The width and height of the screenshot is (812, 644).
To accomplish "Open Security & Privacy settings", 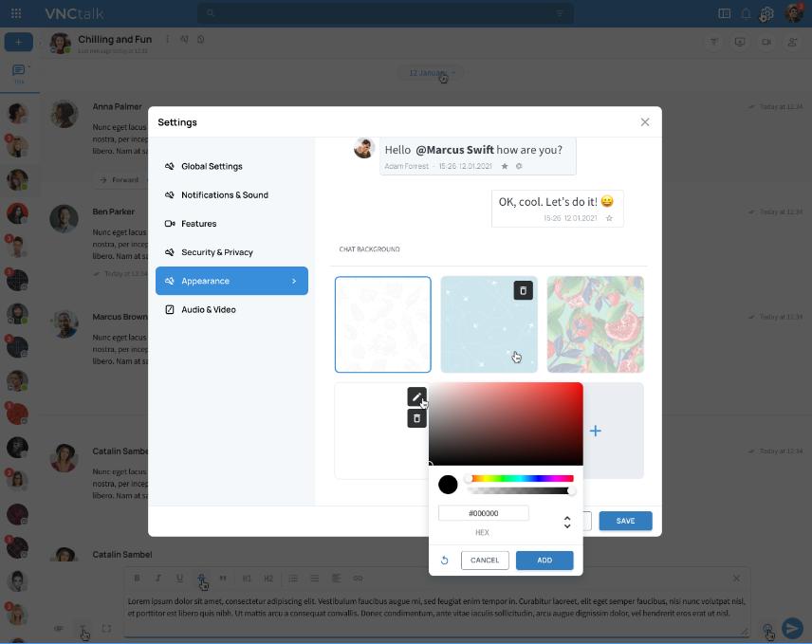I will pyautogui.click(x=216, y=252).
